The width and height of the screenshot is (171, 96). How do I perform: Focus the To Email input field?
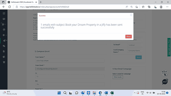pos(134,45)
